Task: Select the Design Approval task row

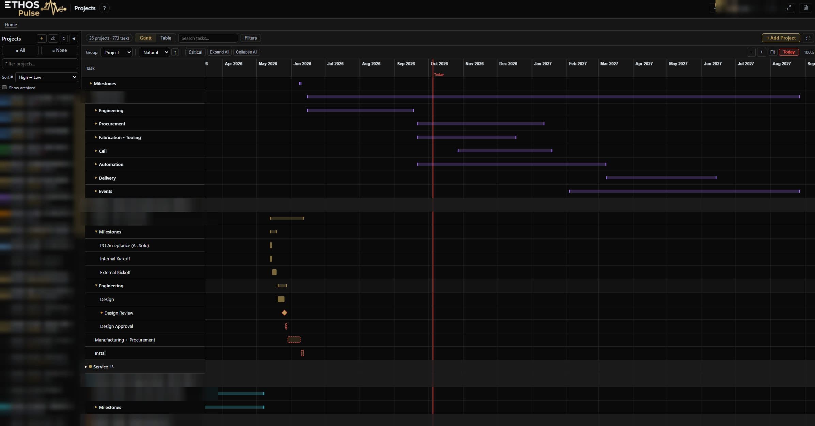Action: [145, 326]
